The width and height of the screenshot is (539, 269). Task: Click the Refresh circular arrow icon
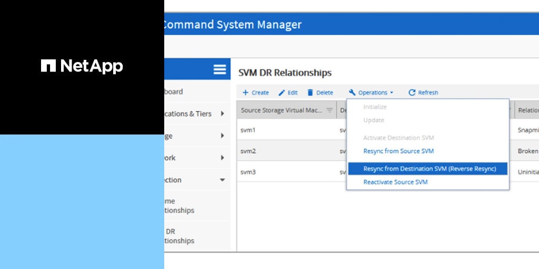[412, 92]
